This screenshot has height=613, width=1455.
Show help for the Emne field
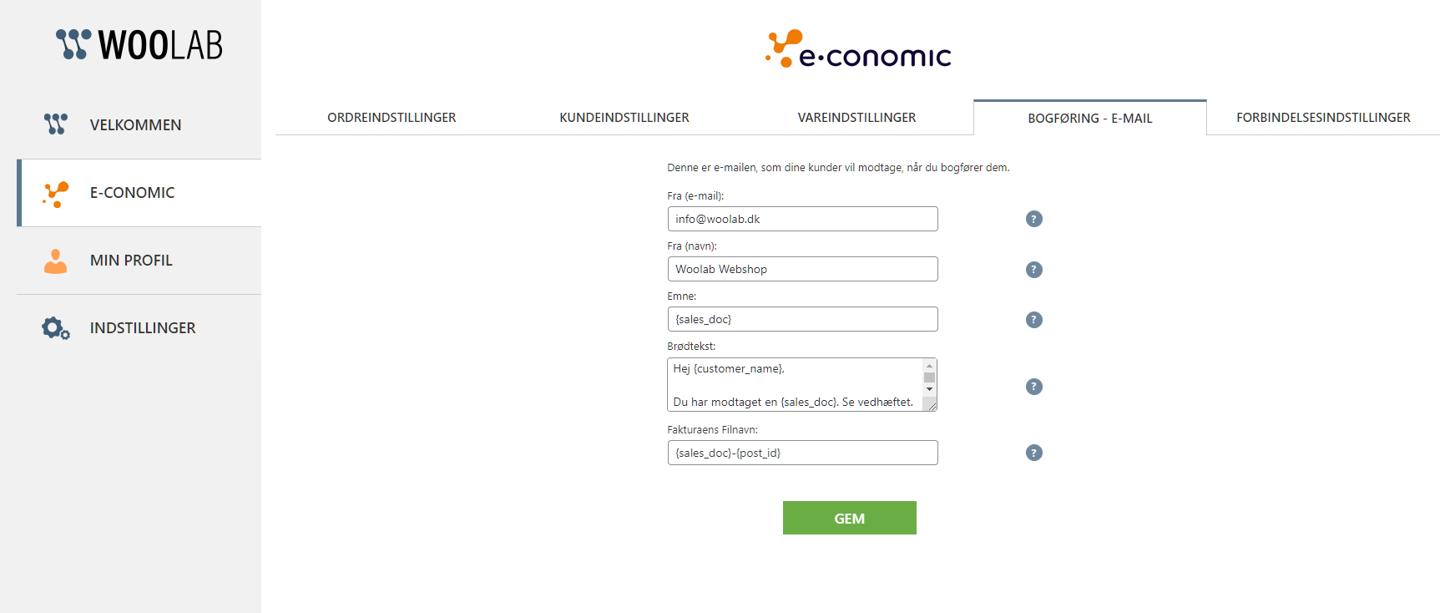point(1033,319)
